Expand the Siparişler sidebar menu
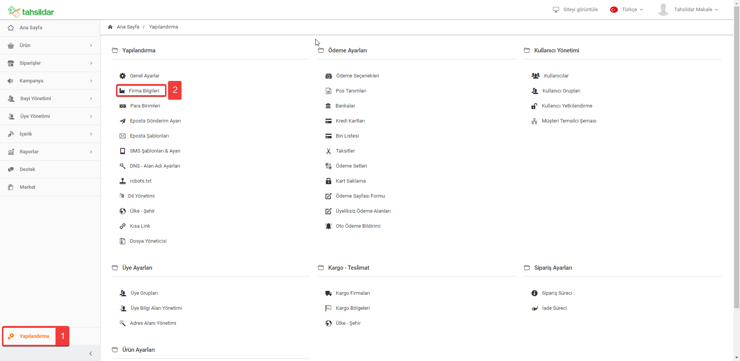Image resolution: width=740 pixels, height=361 pixels. point(50,63)
